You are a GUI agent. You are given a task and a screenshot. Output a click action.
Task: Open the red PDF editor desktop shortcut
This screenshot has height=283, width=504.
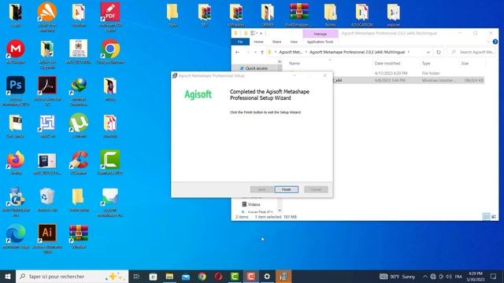[x=110, y=17]
